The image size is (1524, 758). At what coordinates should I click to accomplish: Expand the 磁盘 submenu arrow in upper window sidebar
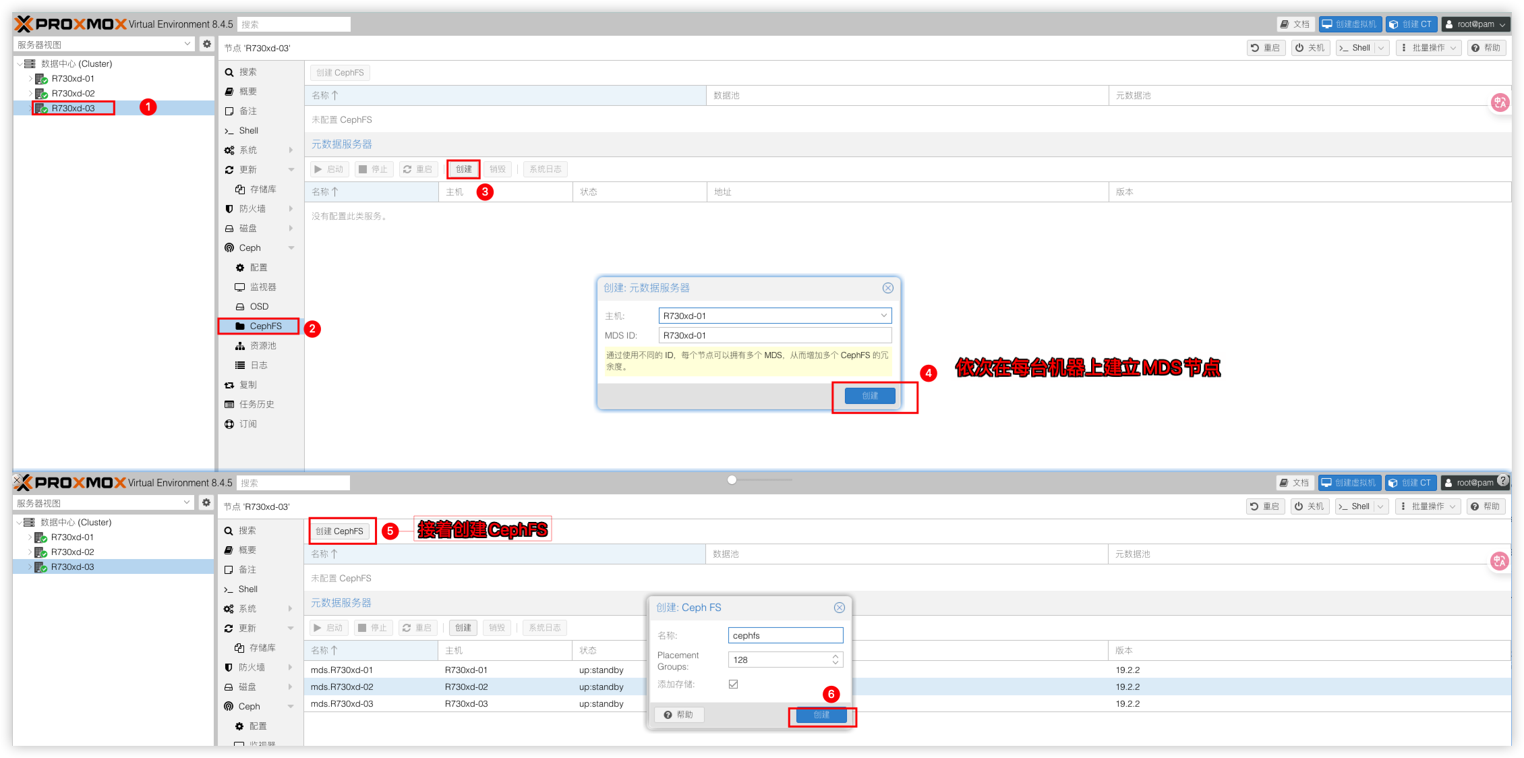point(291,229)
